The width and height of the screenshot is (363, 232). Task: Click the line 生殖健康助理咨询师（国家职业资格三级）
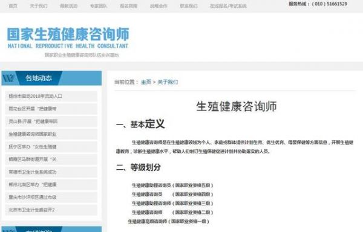tap(172, 204)
